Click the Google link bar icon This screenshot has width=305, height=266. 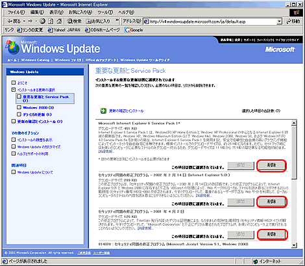[x=127, y=30]
